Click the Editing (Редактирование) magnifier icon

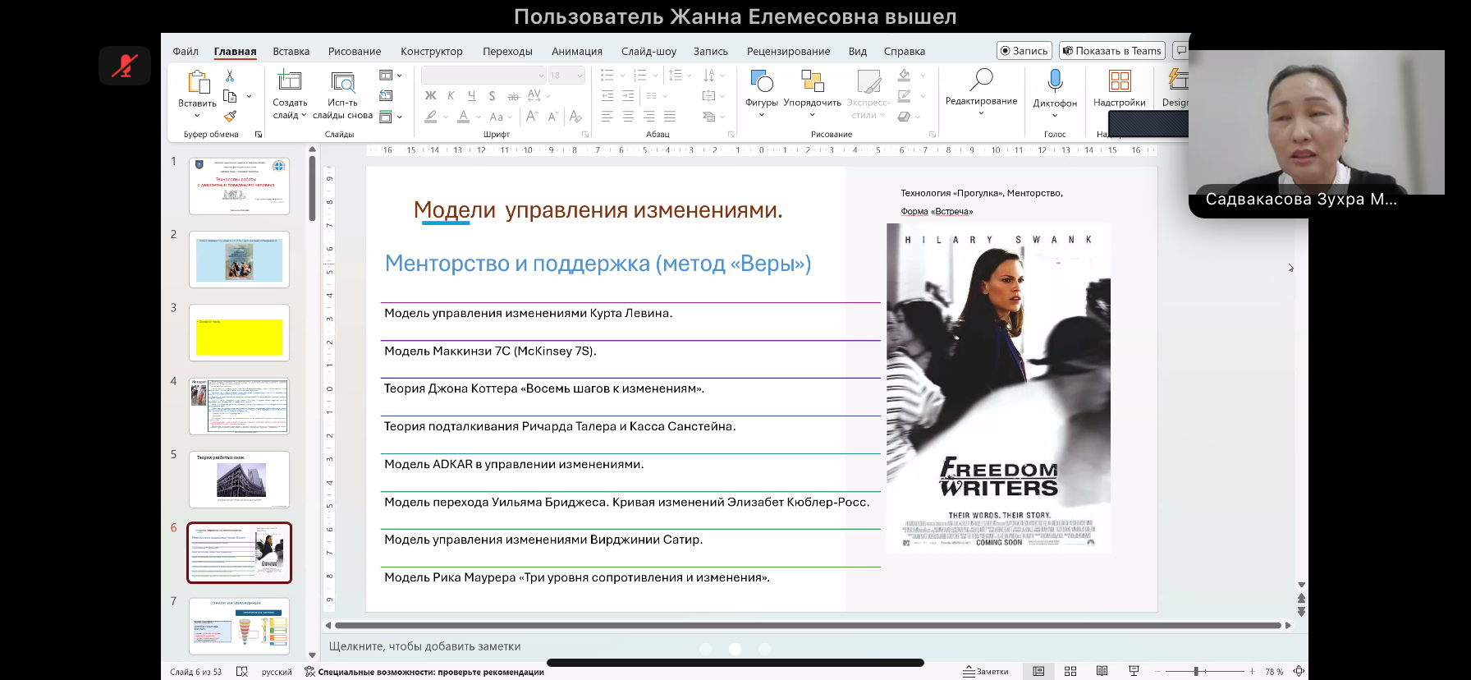click(x=981, y=80)
